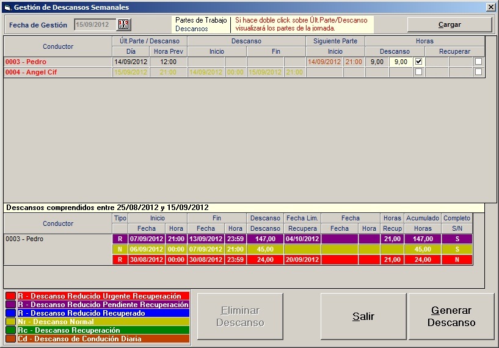The height and width of the screenshot is (348, 499).
Task: Click the Eliminar Descanso button
Action: coord(240,316)
